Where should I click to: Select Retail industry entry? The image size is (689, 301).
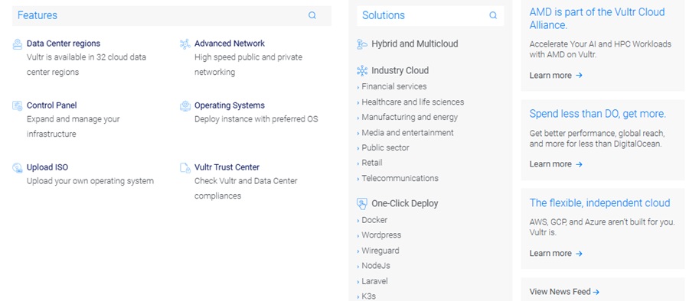tap(372, 163)
